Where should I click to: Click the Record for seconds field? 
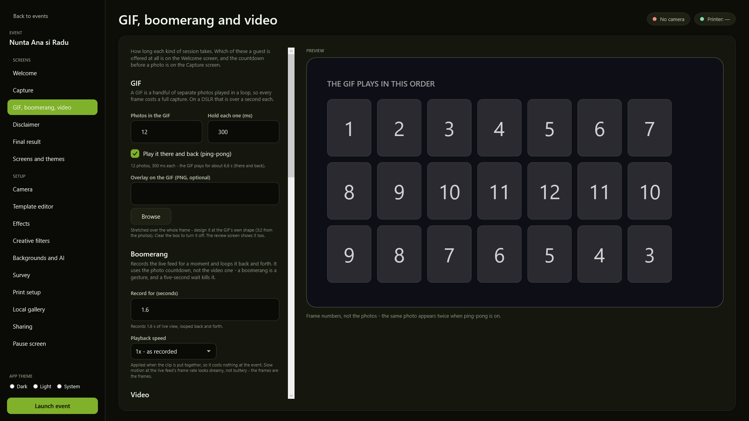point(205,310)
